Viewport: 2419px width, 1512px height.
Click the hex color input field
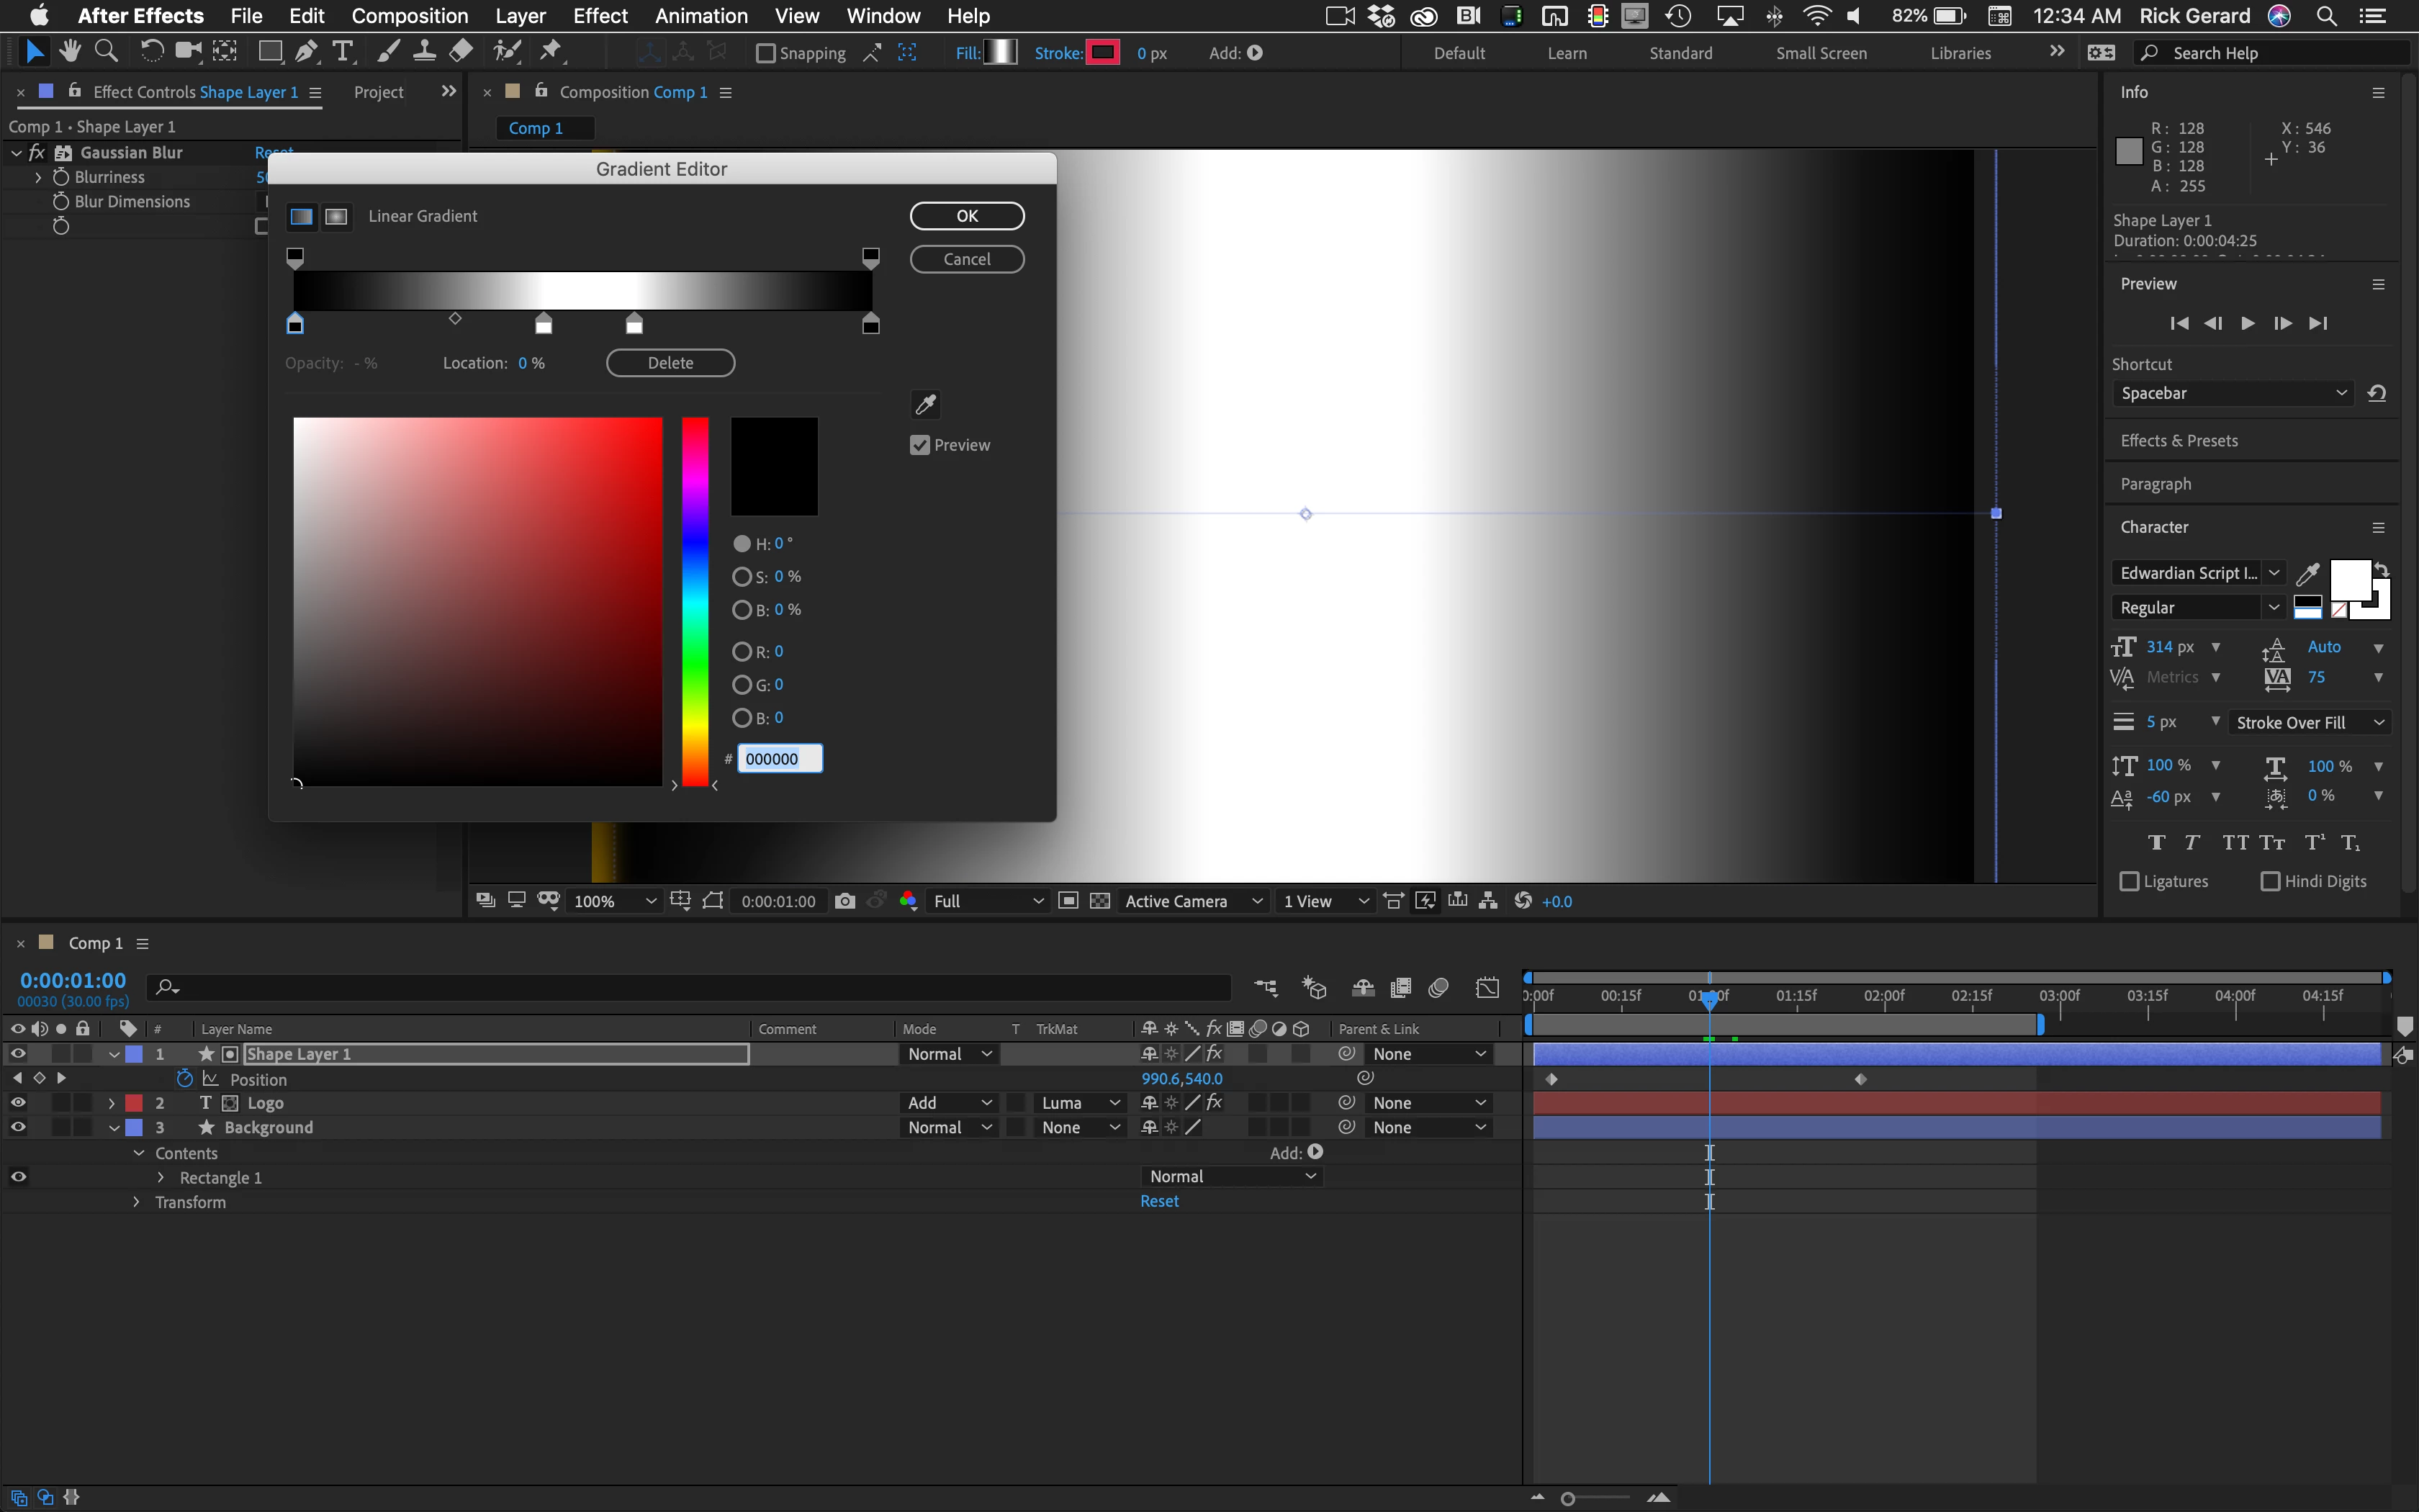point(780,759)
